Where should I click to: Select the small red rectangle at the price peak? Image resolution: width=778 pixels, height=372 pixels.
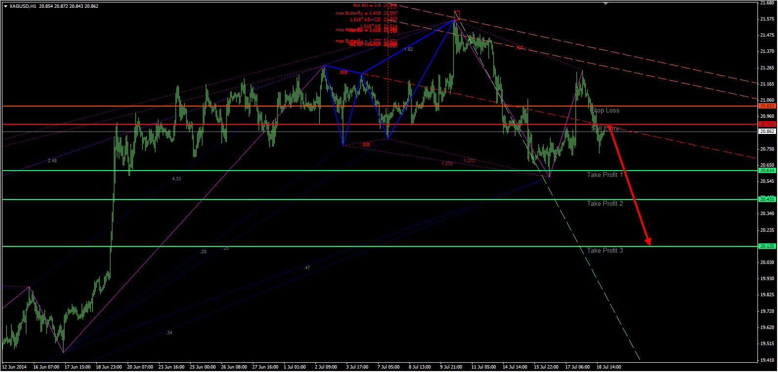point(457,14)
